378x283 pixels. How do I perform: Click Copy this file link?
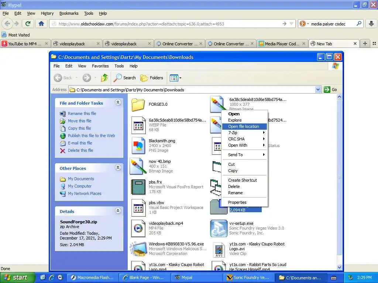79,128
